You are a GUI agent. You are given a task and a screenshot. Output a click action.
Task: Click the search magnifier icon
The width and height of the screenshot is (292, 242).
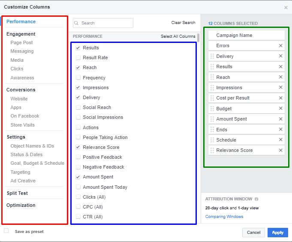click(76, 23)
